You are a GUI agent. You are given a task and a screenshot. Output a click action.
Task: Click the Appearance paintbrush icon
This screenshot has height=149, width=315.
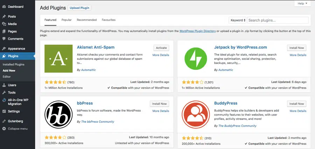click(x=4, y=49)
